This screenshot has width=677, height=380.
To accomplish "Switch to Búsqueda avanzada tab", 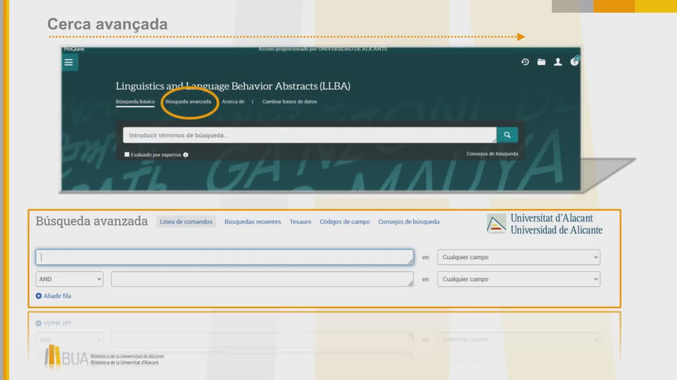I will [188, 102].
